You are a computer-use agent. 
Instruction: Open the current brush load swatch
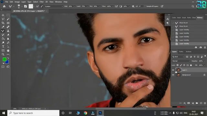31,6
